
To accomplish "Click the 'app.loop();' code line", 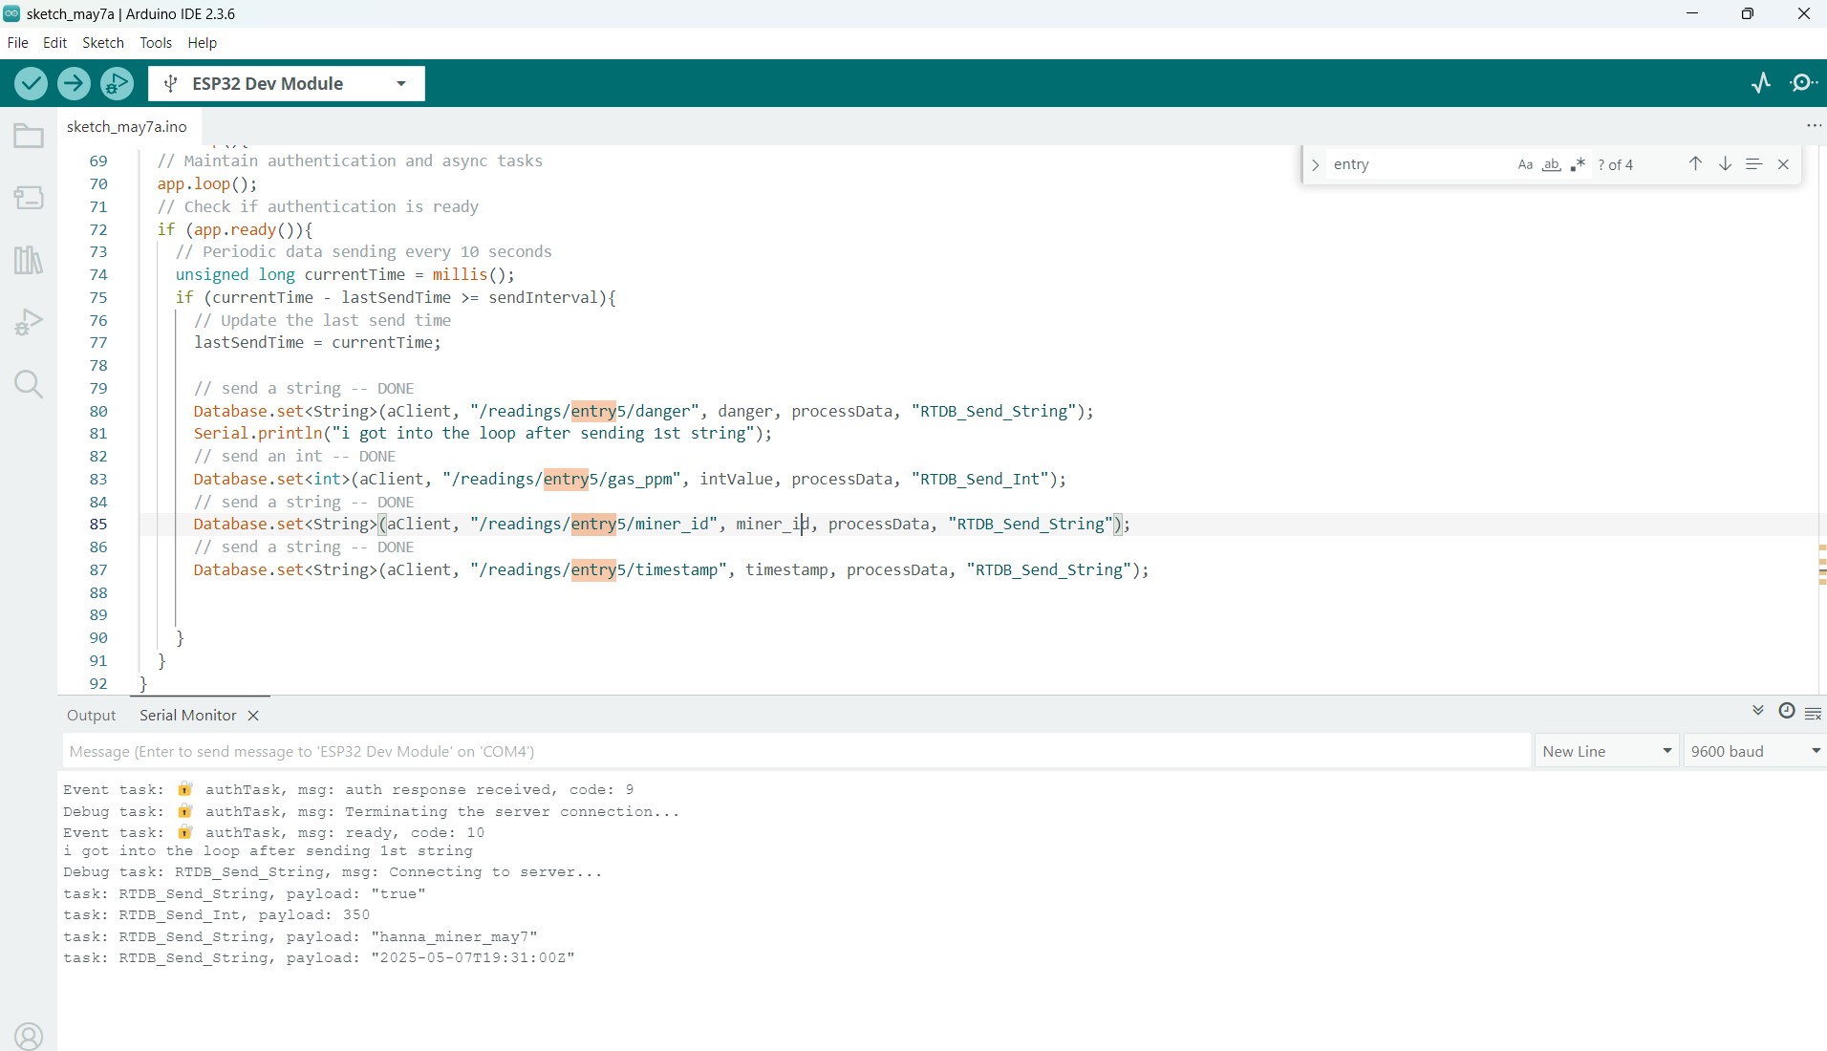I will [207, 184].
